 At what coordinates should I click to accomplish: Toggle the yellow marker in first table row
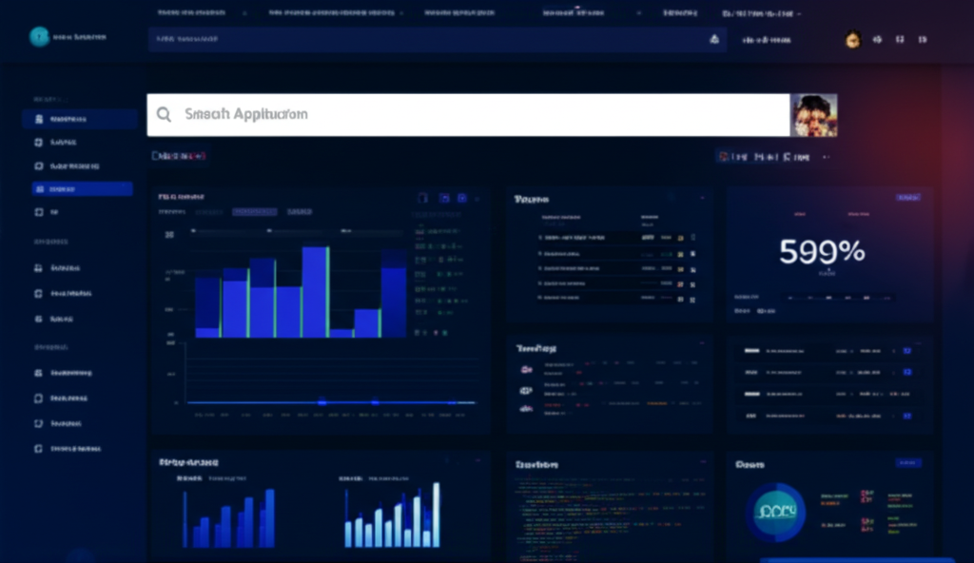[x=679, y=237]
